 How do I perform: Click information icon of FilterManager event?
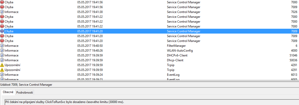(2, 46)
